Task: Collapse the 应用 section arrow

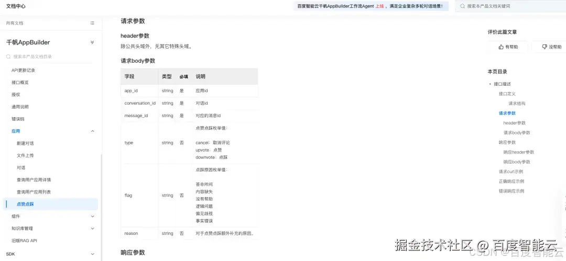Action: pos(92,131)
